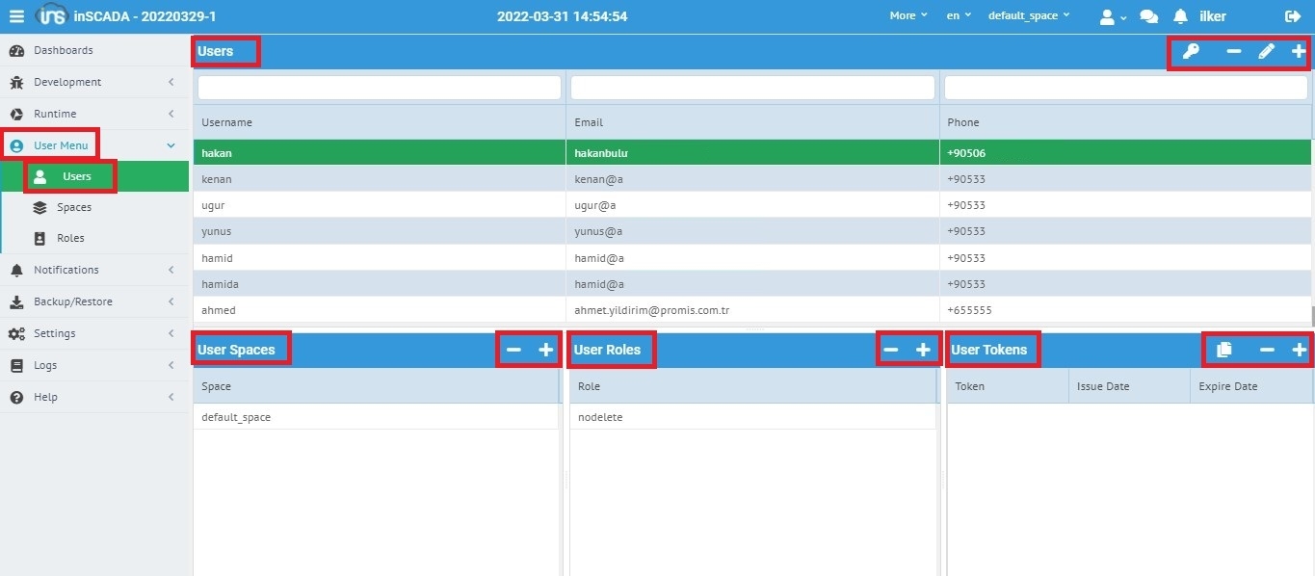Open the default_space selector dropdown
The height and width of the screenshot is (576, 1315).
click(1029, 16)
